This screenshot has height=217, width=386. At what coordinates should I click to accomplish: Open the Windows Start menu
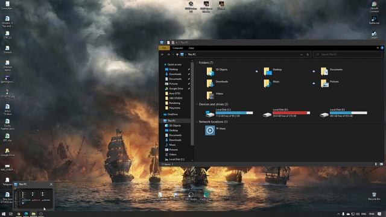coord(4,214)
